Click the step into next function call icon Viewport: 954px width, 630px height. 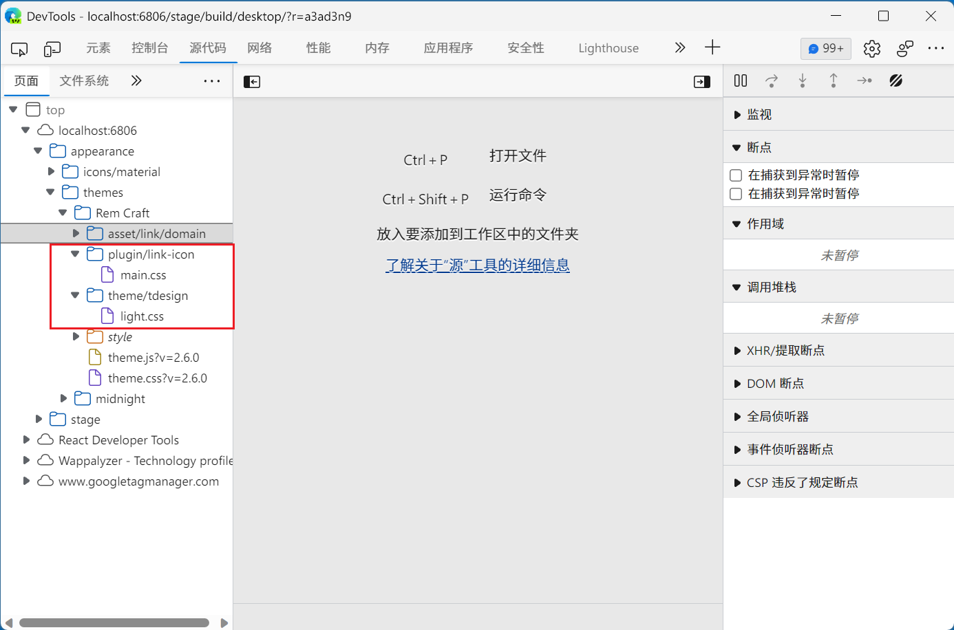point(803,80)
